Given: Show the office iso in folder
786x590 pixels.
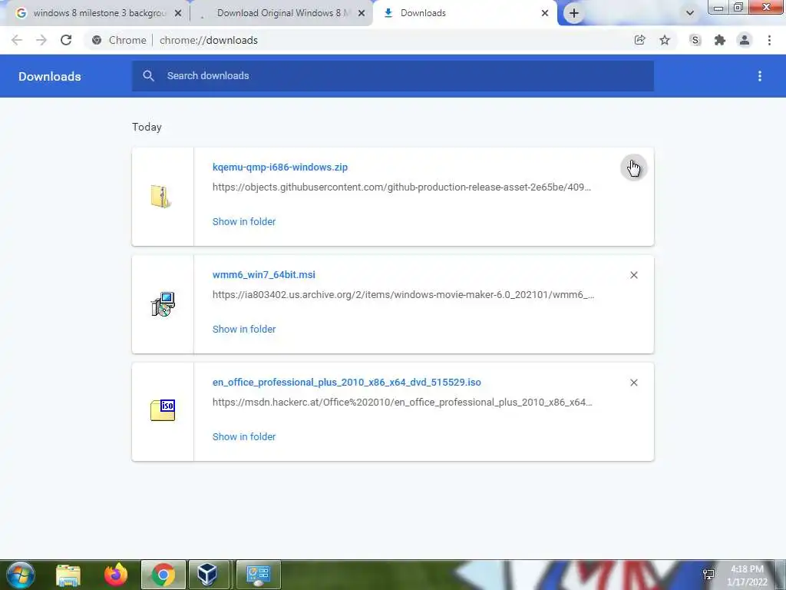Looking at the screenshot, I should (243, 437).
